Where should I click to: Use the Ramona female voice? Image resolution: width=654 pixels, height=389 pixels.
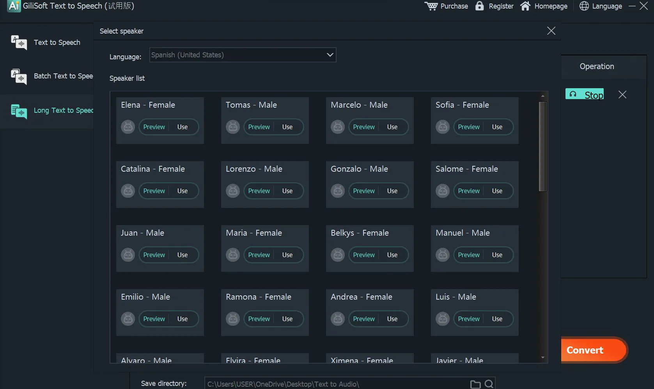tap(287, 319)
